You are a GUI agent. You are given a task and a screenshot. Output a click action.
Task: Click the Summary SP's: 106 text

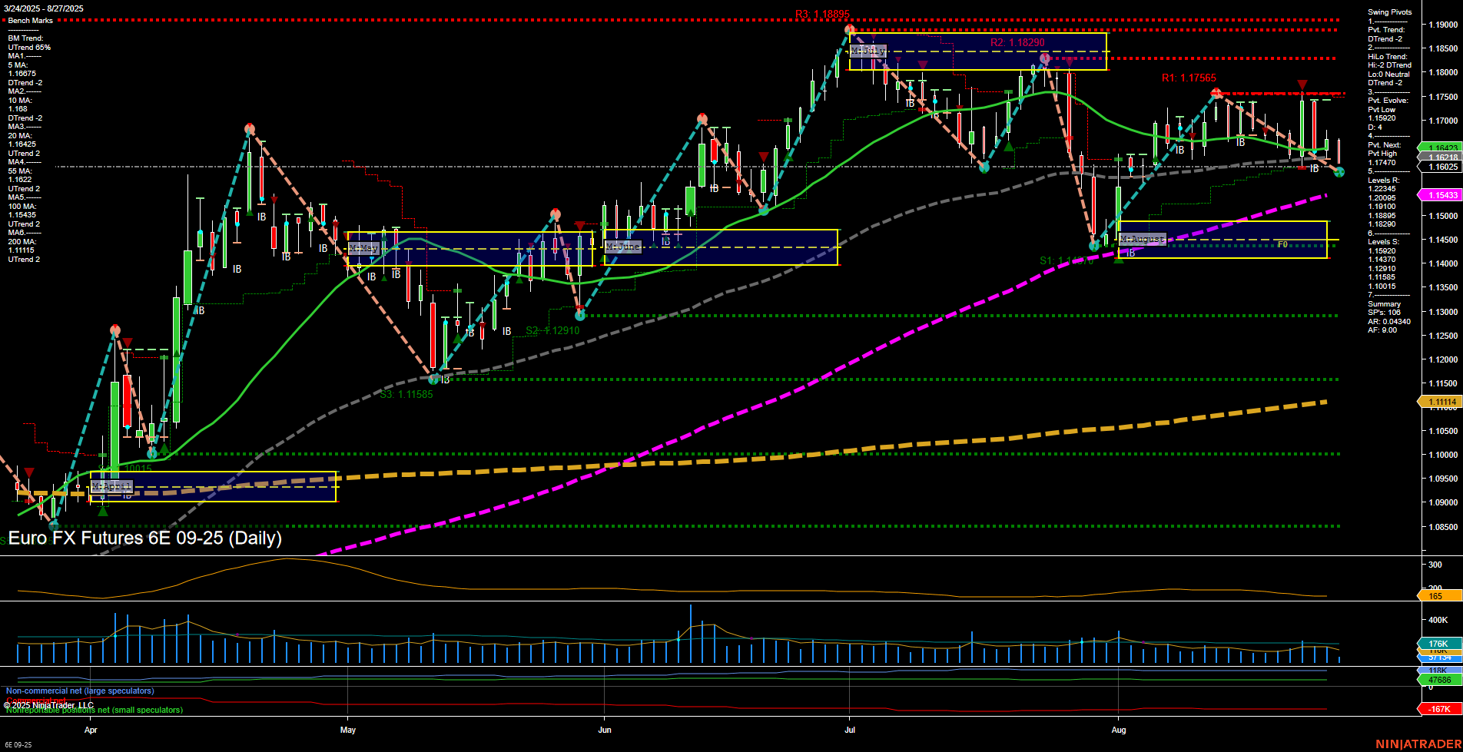[x=1385, y=309]
